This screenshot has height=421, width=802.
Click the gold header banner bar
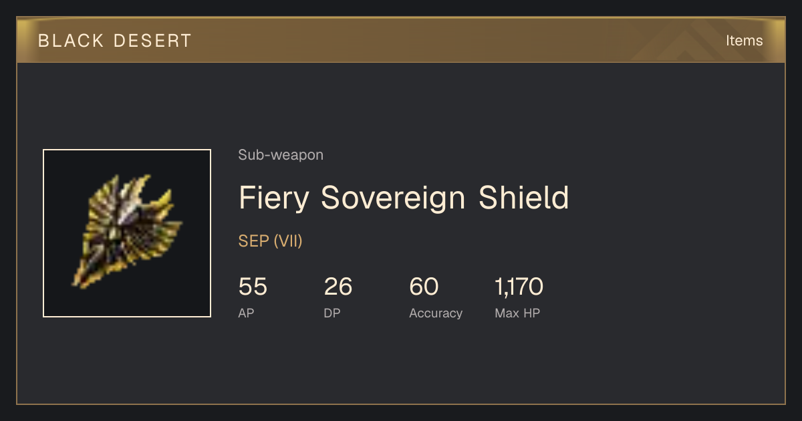[x=401, y=40]
